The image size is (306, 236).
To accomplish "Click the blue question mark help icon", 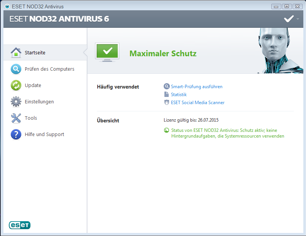I will point(16,134).
